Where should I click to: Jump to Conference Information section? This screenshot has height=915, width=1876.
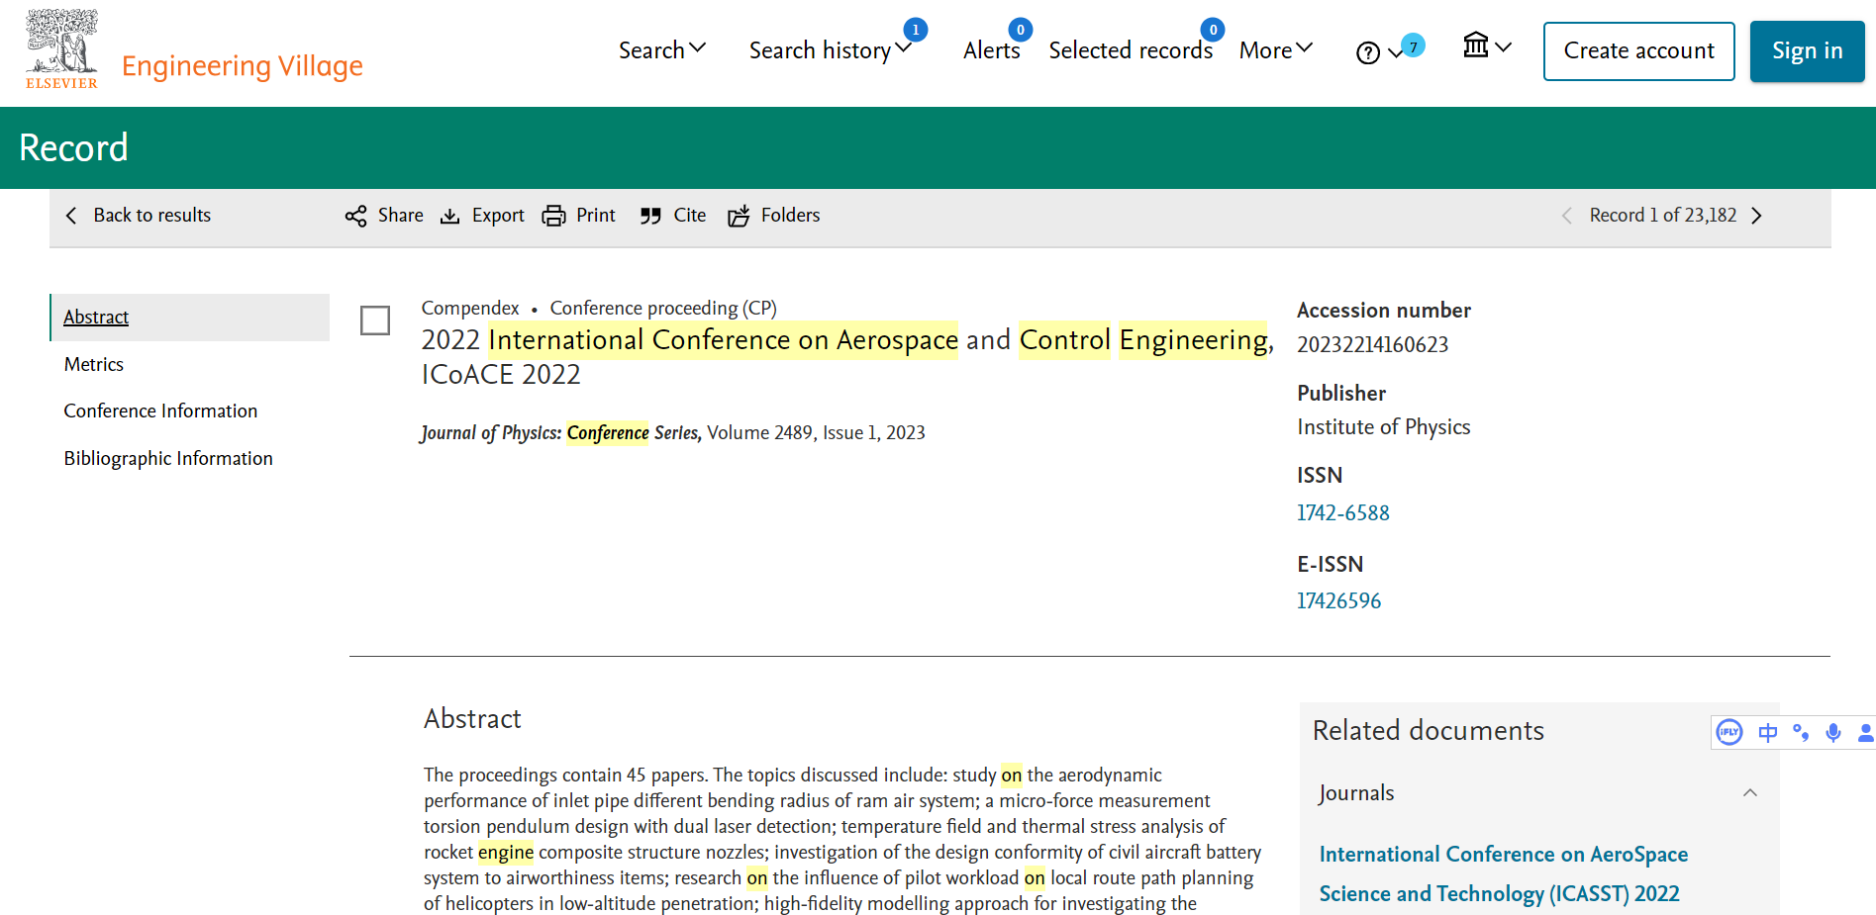(160, 411)
